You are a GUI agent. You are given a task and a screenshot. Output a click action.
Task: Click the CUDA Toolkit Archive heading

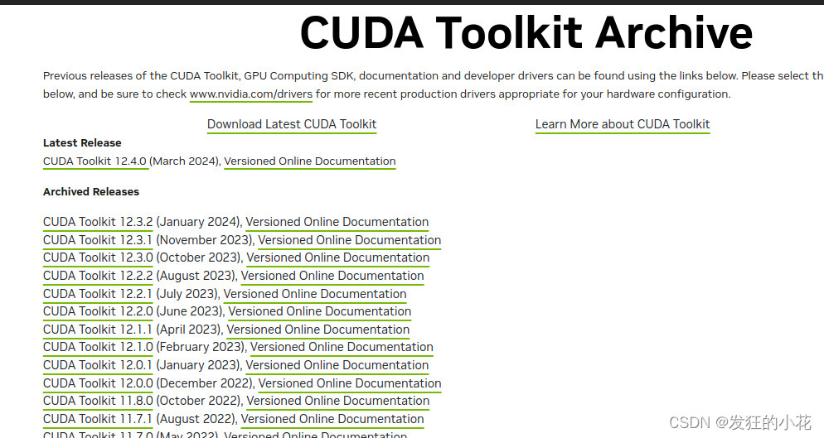click(526, 32)
